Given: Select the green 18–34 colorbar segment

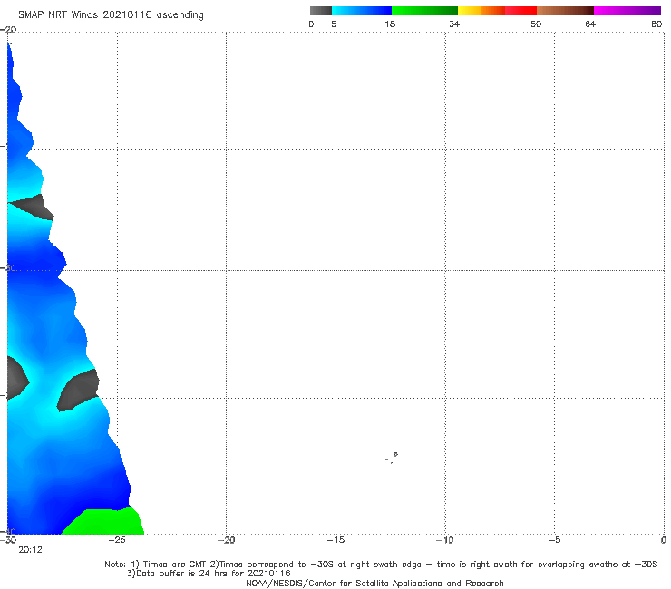Looking at the screenshot, I should tap(425, 11).
